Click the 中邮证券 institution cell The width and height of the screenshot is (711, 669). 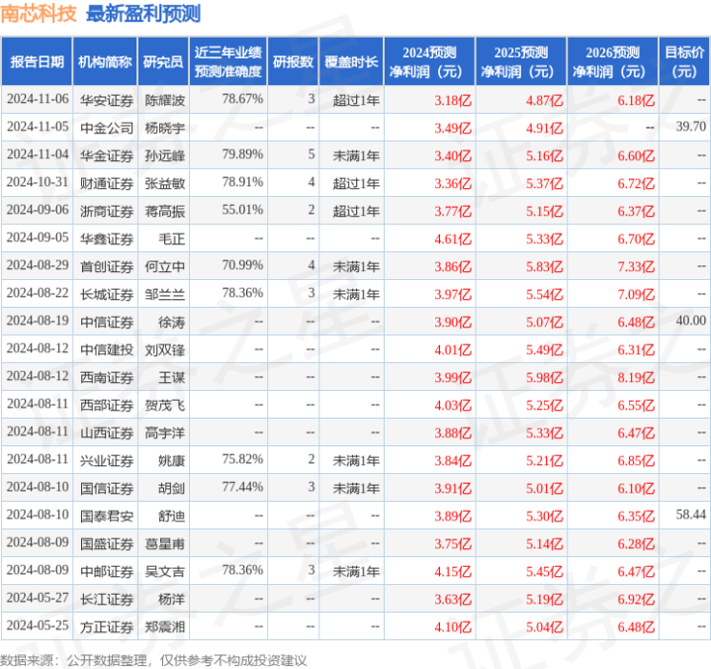(x=107, y=571)
